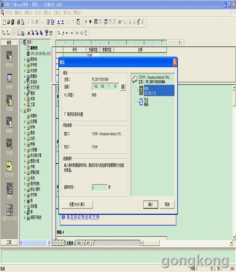The height and width of the screenshot is (272, 236).
Task: Click the Open project folder icon
Action: click(8, 22)
